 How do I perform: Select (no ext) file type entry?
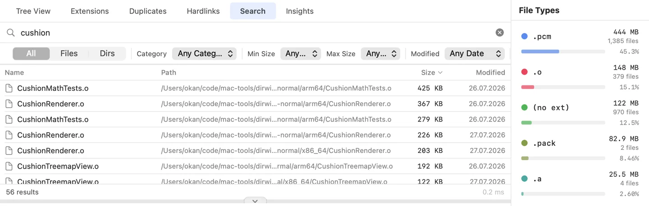(x=580, y=113)
